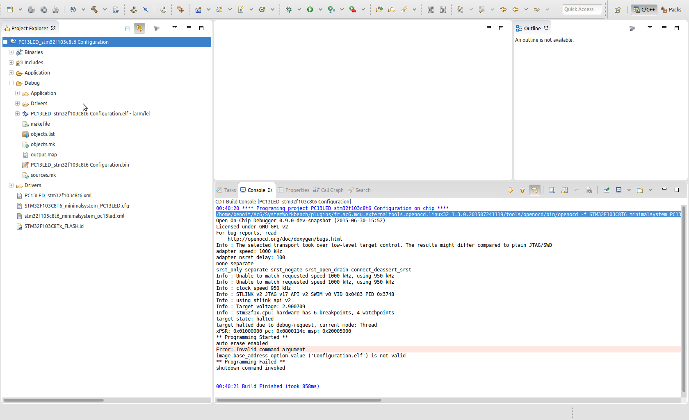Toggle Link with Editor in Project Explorer
689x420 pixels.
pos(139,28)
